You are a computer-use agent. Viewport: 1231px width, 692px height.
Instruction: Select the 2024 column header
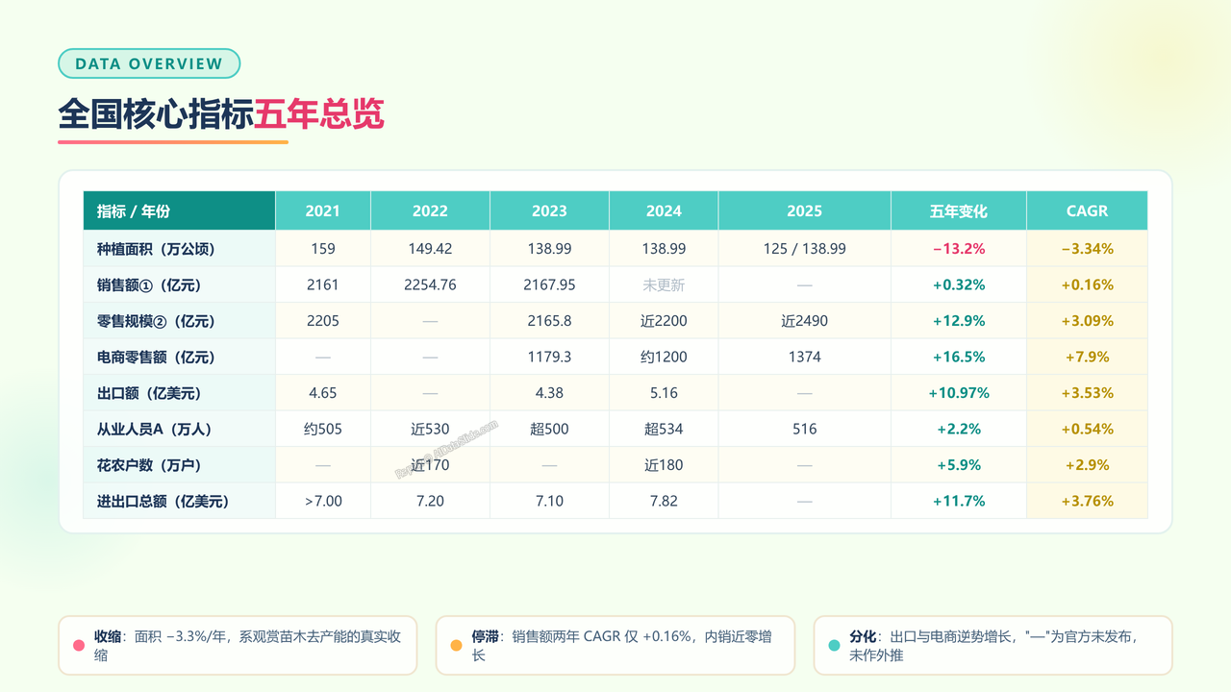click(664, 210)
